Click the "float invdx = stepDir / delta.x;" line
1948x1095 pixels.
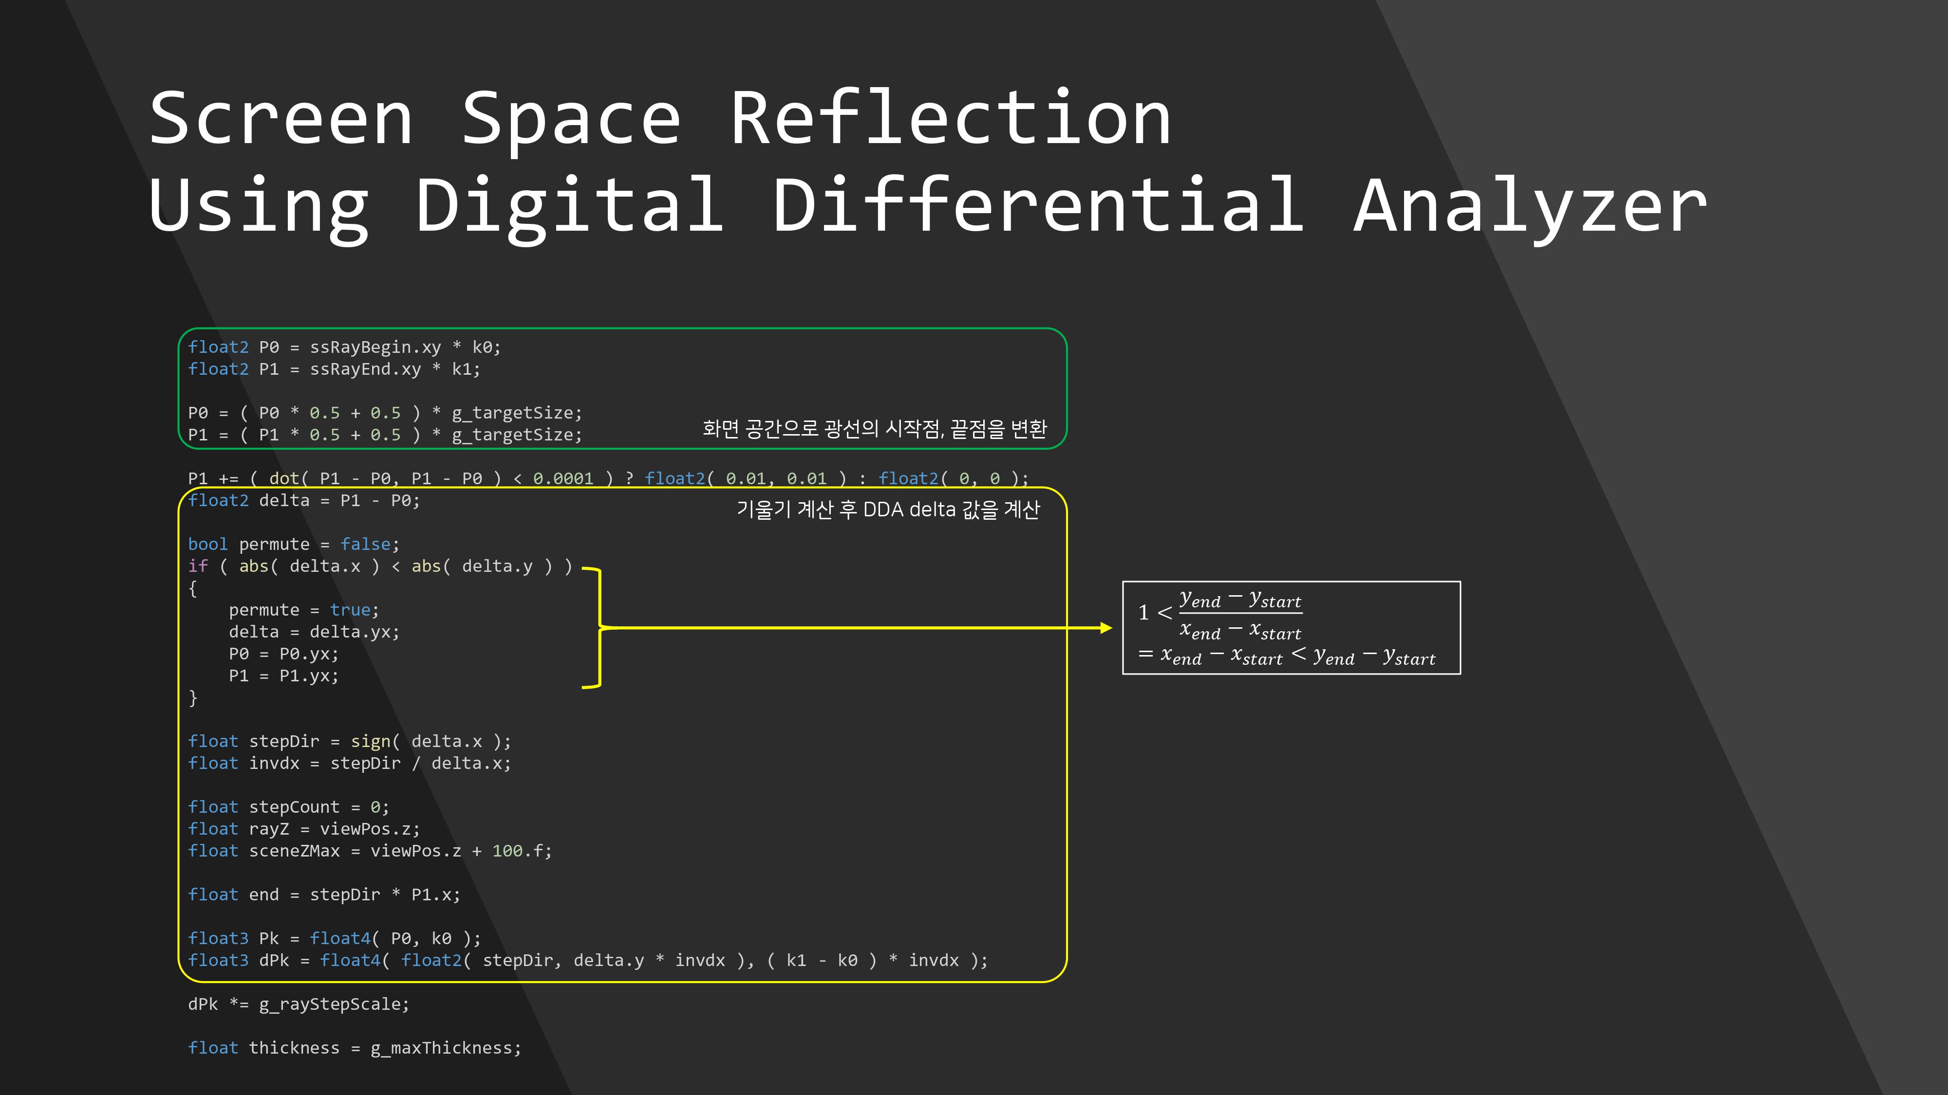point(349,763)
